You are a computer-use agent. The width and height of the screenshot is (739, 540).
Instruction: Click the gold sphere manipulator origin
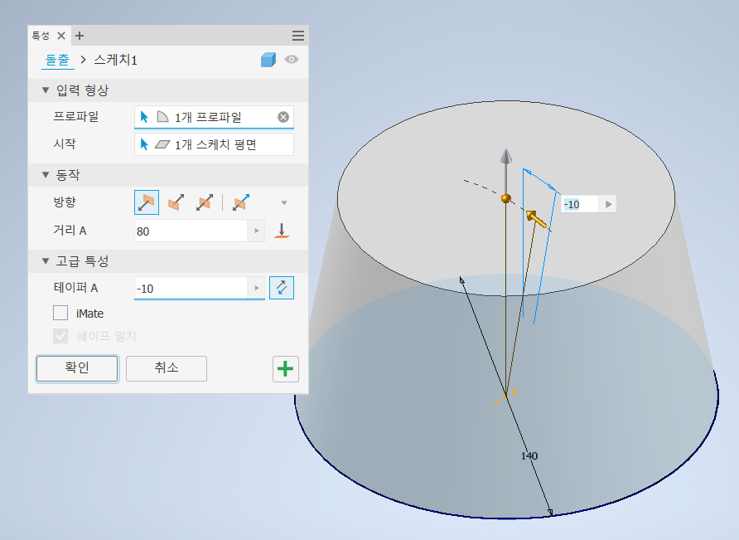coord(506,199)
